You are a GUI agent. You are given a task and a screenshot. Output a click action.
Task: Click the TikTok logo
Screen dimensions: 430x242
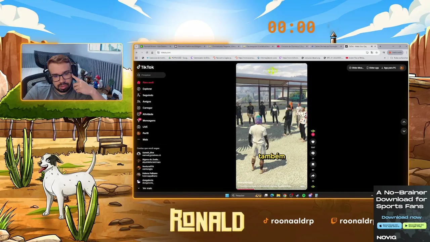pos(145,67)
